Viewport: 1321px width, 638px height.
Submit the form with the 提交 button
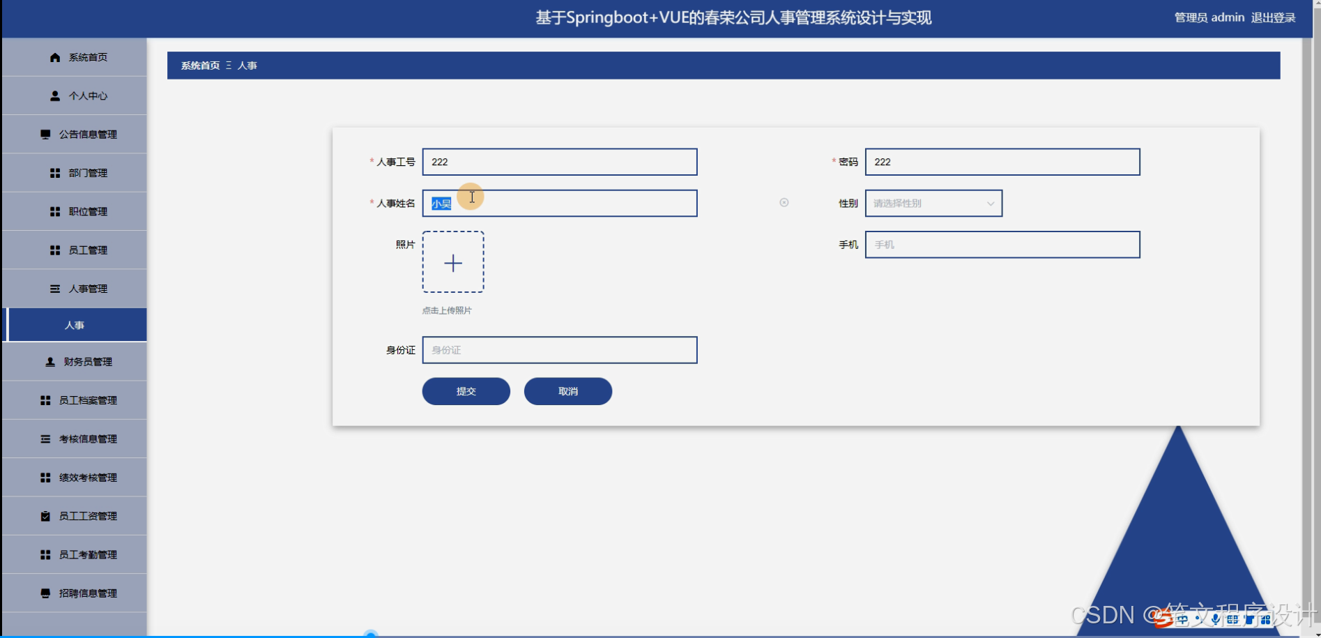(465, 391)
